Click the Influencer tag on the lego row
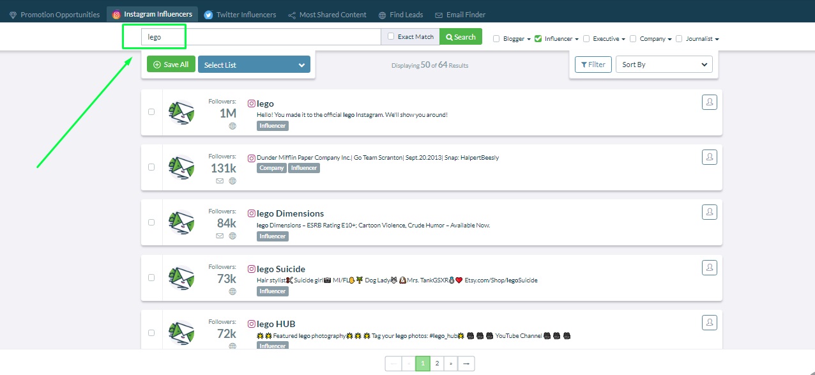Image resolution: width=815 pixels, height=375 pixels. pyautogui.click(x=273, y=126)
